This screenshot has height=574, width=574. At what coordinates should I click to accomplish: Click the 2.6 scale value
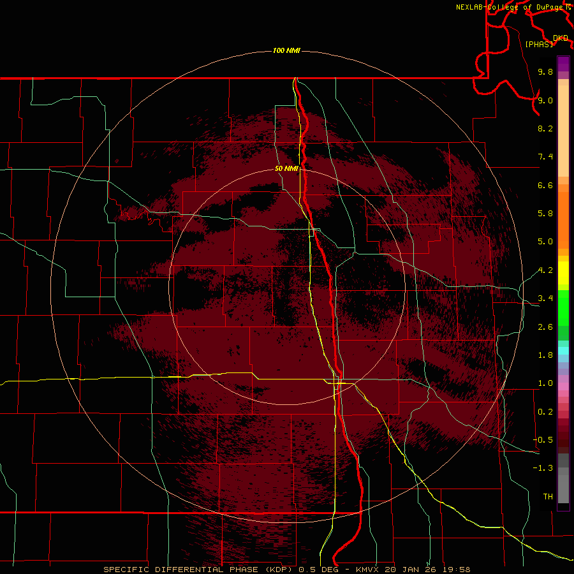[x=545, y=327]
